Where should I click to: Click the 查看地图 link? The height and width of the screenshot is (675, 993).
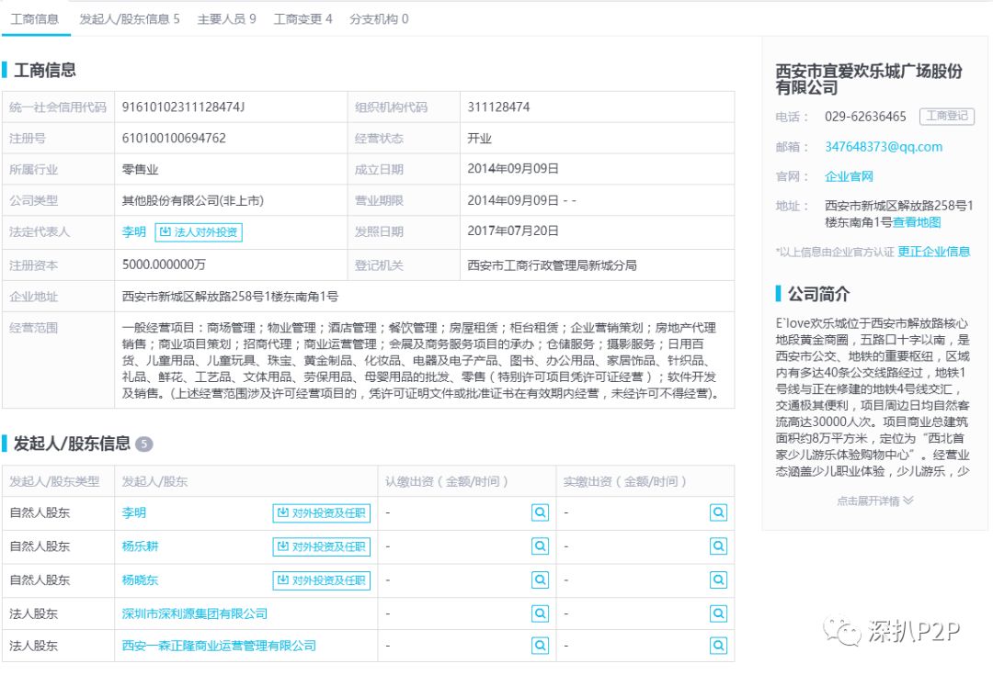[x=917, y=222]
